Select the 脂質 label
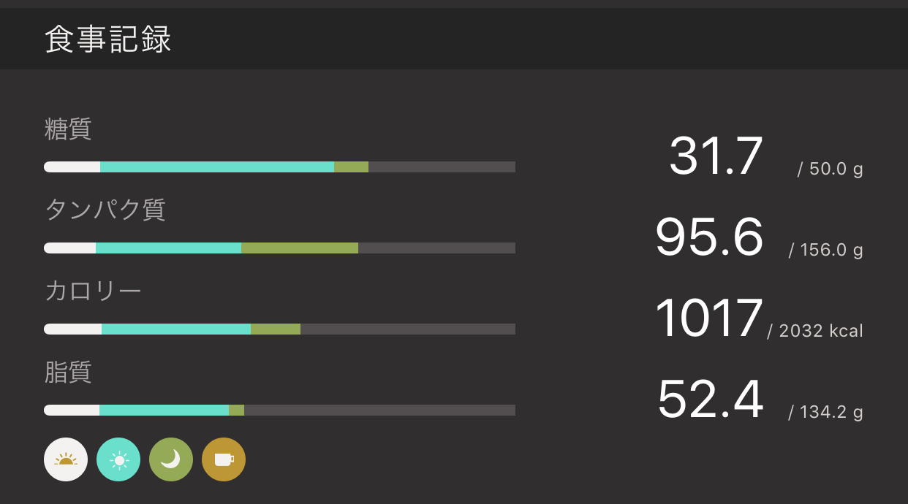 tap(68, 373)
